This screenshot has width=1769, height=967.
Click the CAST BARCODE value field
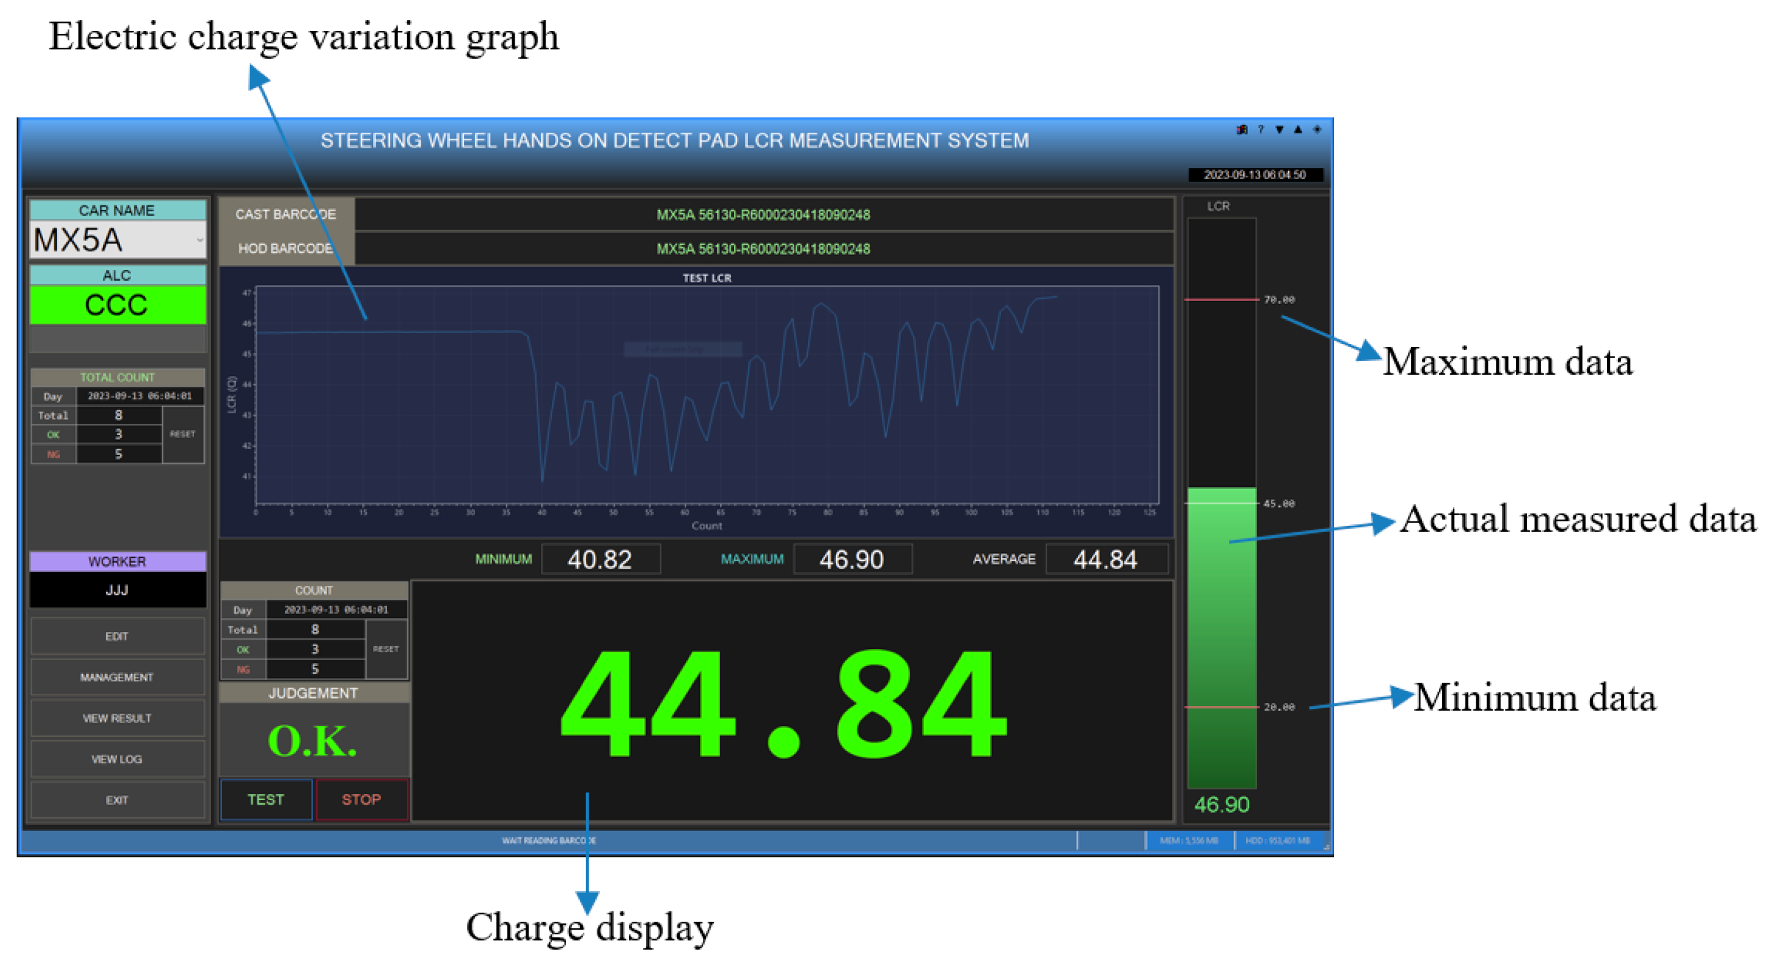click(763, 215)
